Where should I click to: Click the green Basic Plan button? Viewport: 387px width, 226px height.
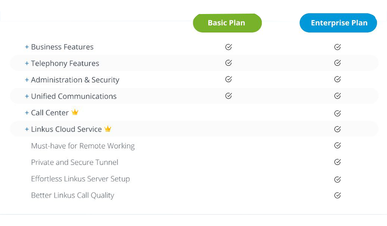point(227,23)
